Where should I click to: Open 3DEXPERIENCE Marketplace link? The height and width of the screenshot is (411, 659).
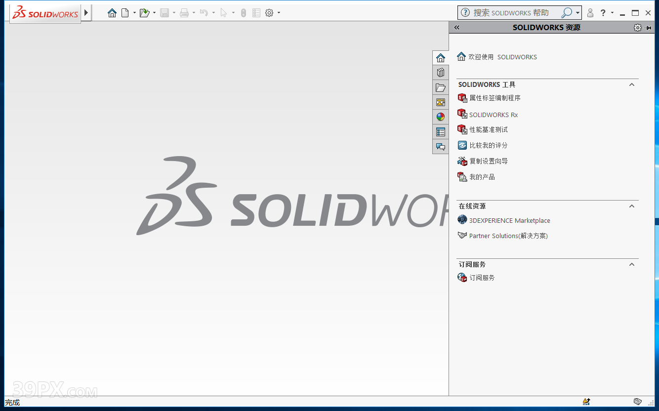pos(509,220)
